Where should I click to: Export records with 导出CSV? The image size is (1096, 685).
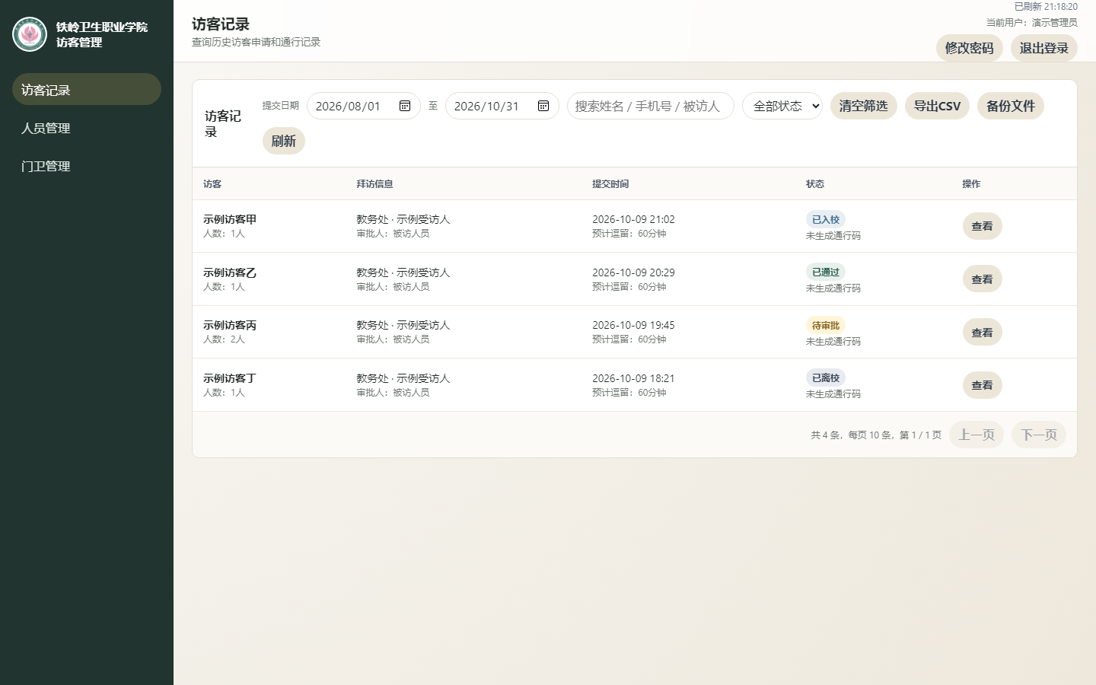pos(937,106)
